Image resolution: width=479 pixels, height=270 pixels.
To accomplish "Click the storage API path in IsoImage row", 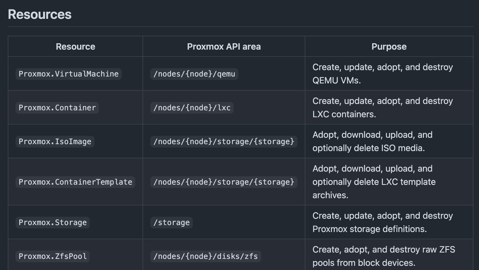I will coord(224,141).
